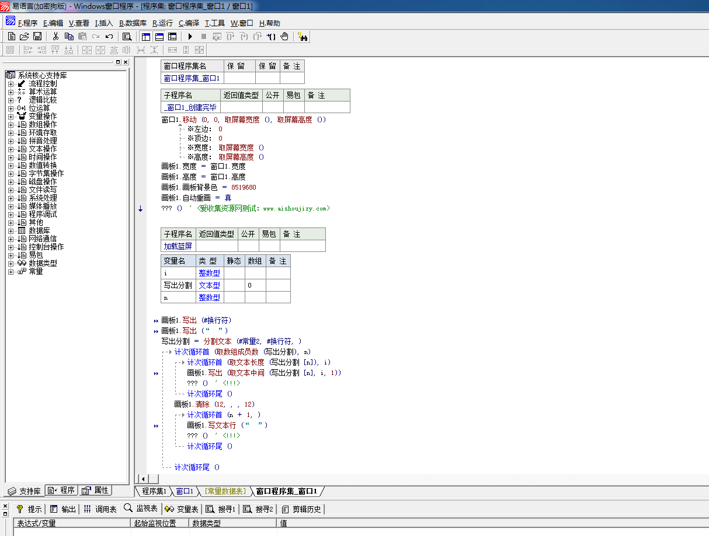
Task: Open the 提示 bottom tab
Action: (x=29, y=509)
